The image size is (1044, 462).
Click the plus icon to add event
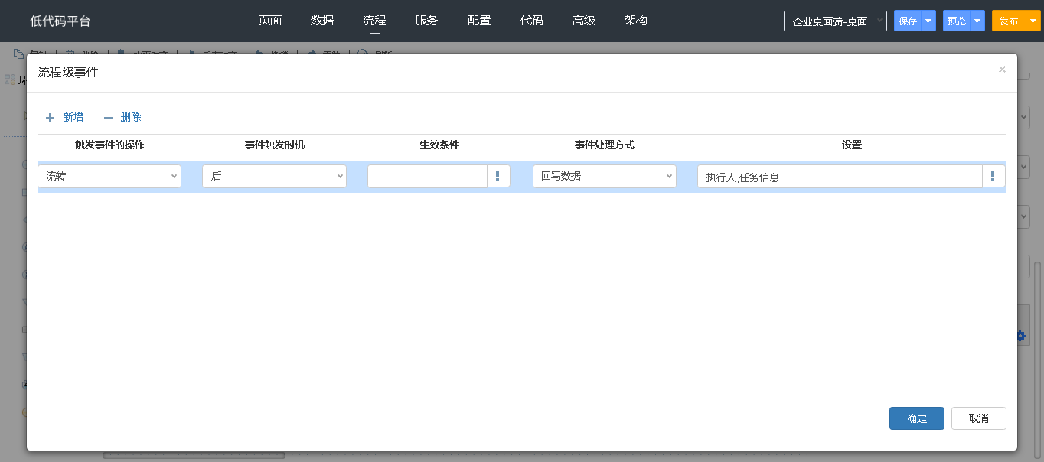tap(51, 118)
